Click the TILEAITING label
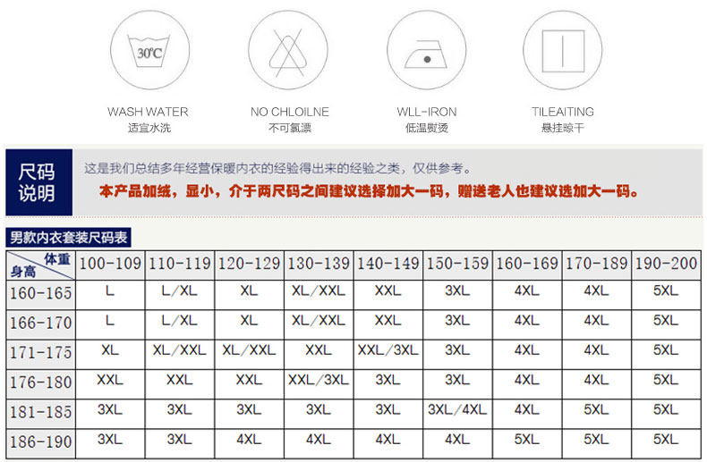Viewport: 707px width, 462px height. pos(563,112)
